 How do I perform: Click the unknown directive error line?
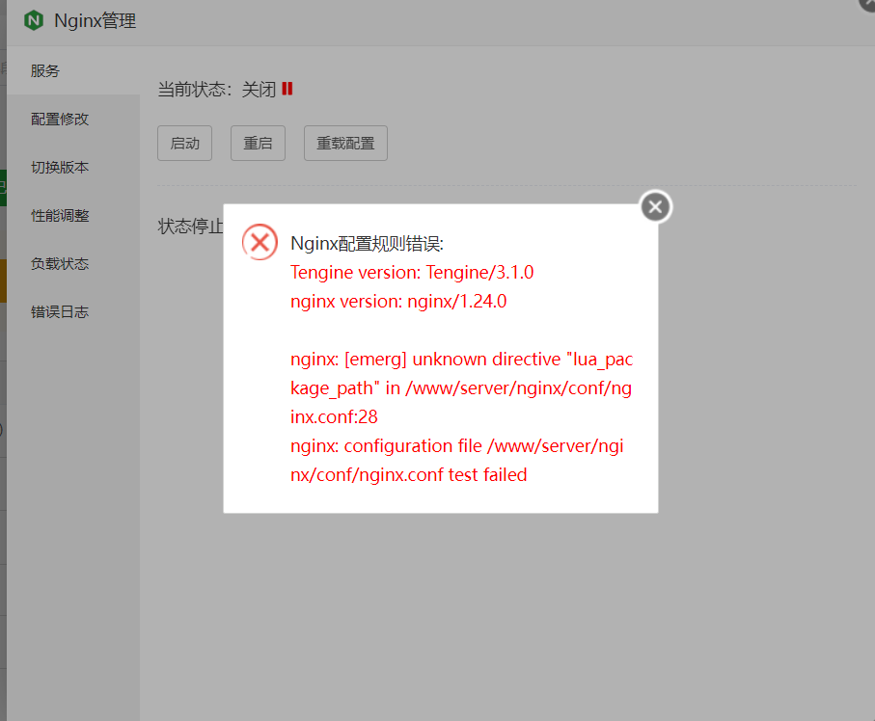click(461, 388)
